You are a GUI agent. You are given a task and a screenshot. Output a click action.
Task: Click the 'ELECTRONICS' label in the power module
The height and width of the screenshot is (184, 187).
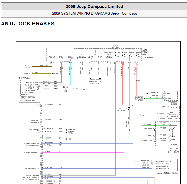(108, 52)
